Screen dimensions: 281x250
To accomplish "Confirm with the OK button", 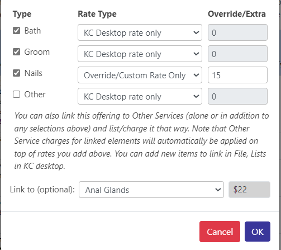I will 258,232.
